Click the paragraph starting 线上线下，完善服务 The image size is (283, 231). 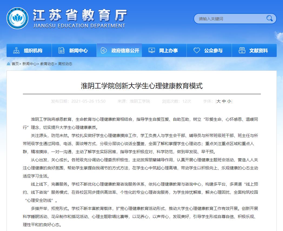pos(140,192)
